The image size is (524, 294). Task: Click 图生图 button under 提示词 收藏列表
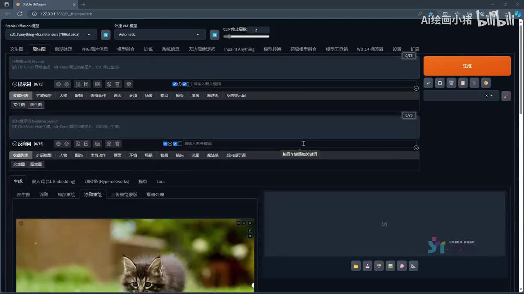pos(36,105)
